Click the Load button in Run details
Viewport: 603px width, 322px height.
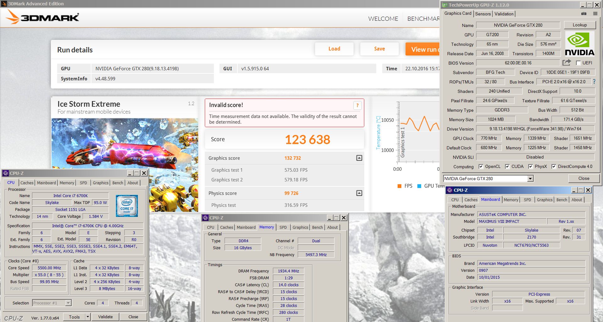334,49
